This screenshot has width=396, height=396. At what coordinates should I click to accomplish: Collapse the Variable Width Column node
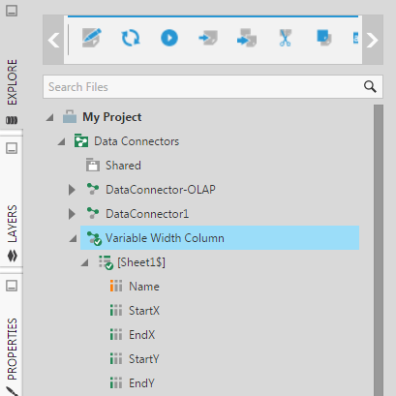tap(74, 238)
